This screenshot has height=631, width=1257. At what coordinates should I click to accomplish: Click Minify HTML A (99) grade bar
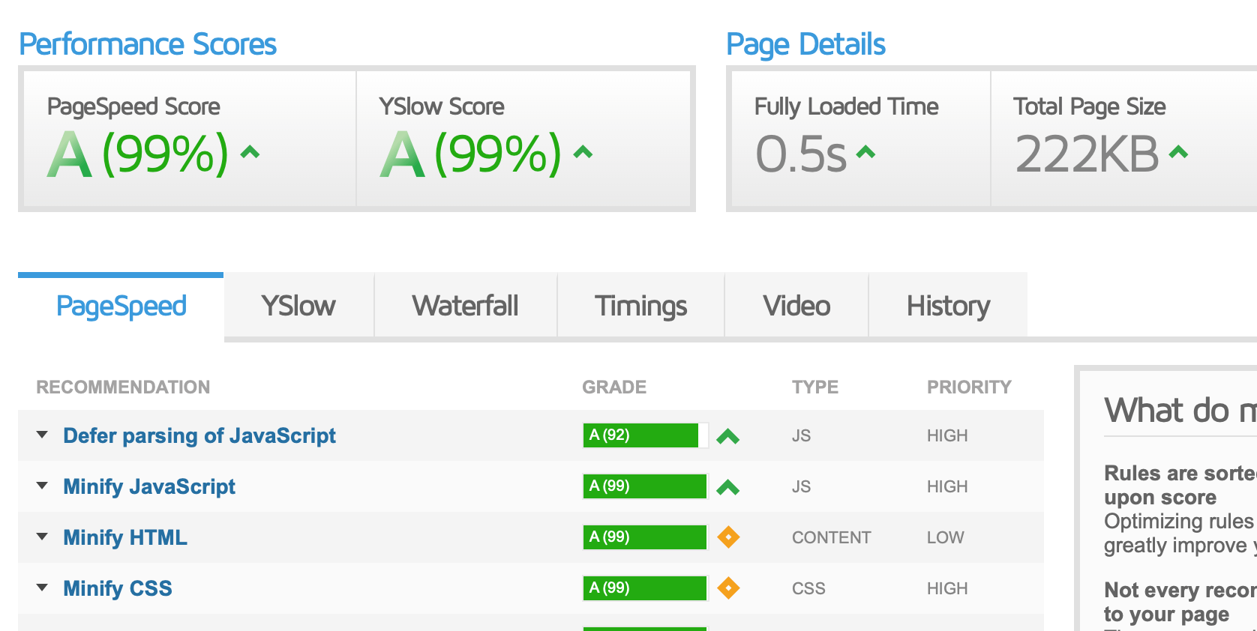click(645, 537)
